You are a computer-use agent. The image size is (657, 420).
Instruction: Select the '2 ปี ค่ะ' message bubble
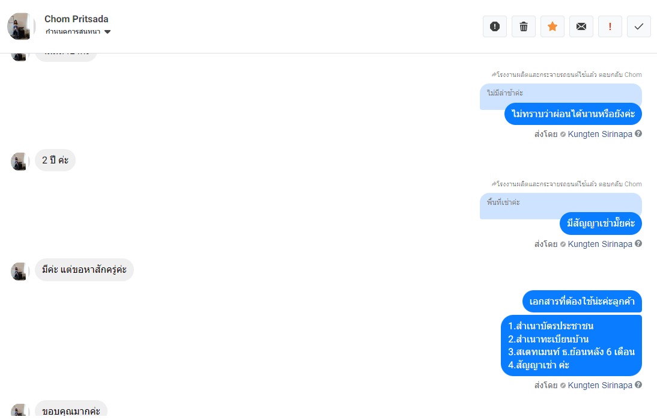(55, 160)
